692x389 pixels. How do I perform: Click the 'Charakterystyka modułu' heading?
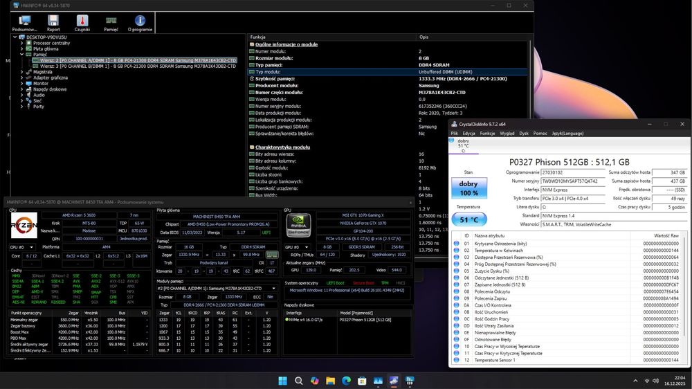(282, 147)
